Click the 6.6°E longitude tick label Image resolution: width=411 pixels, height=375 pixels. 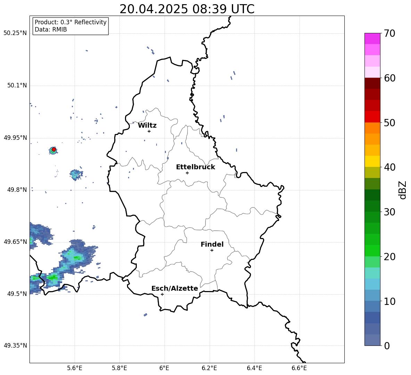(x=299, y=368)
